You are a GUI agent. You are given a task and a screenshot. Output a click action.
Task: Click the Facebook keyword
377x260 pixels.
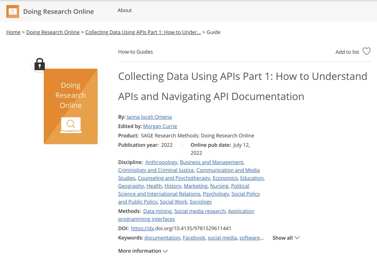pyautogui.click(x=194, y=238)
